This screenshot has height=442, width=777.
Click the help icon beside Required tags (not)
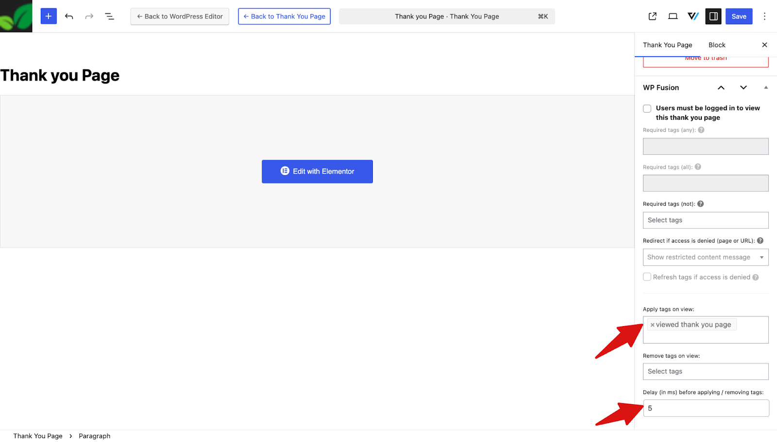pyautogui.click(x=700, y=204)
